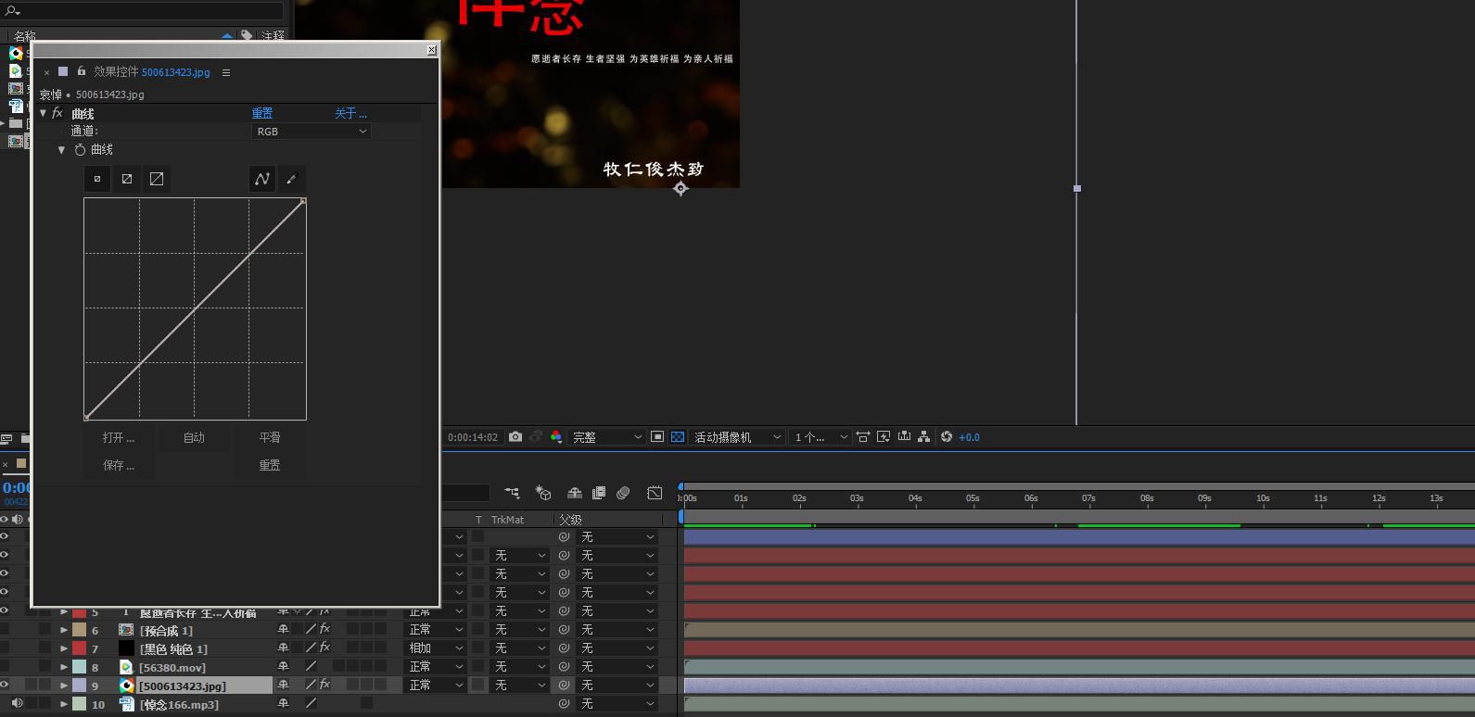Enable motion blur icon in timeline toolbar
This screenshot has height=717, width=1475.
point(623,493)
